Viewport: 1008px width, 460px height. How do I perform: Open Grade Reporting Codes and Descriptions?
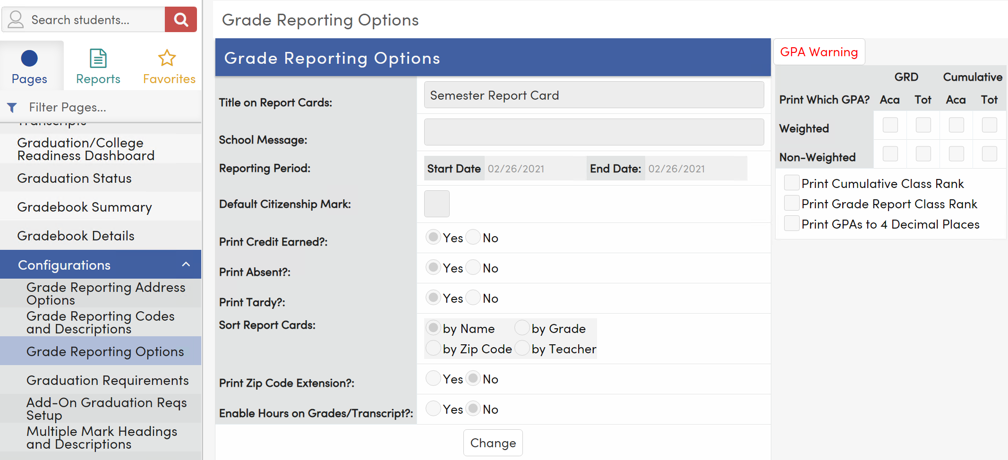point(101,322)
